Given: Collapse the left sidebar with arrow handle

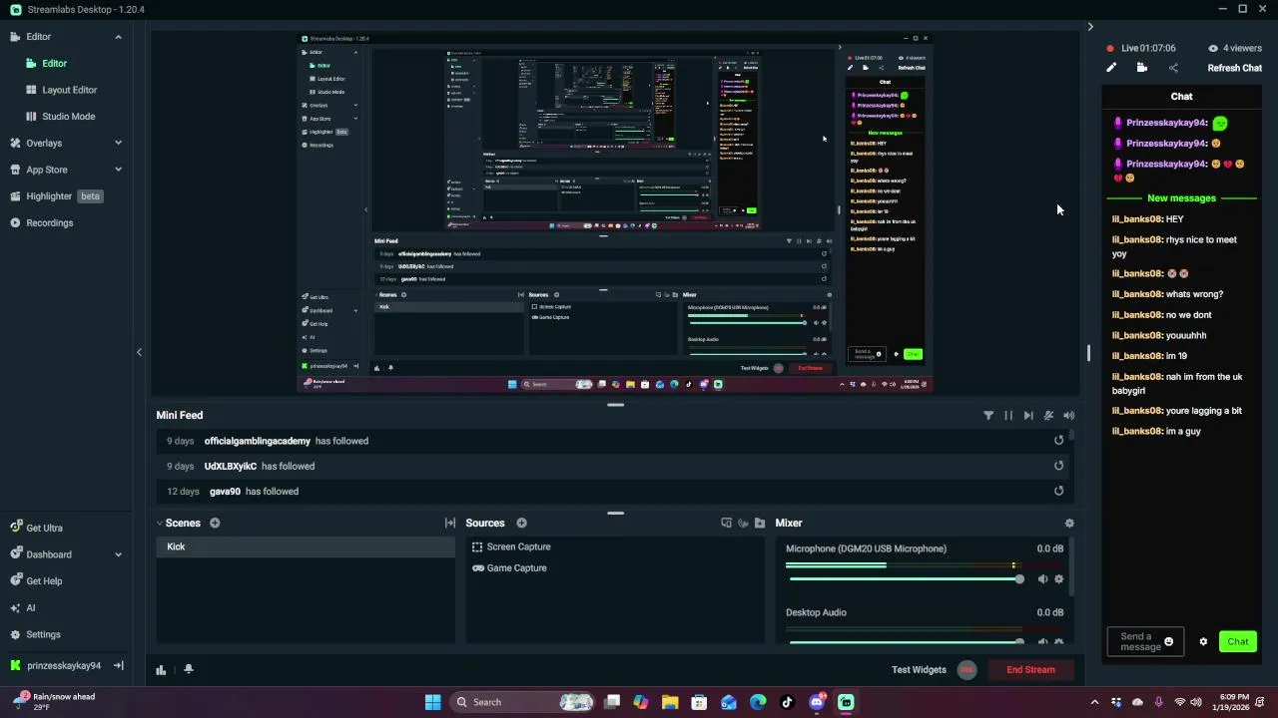Looking at the screenshot, I should 139,352.
